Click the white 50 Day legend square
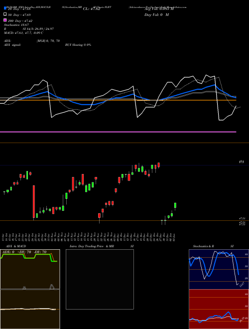This screenshot has height=329, width=249. (5, 14)
